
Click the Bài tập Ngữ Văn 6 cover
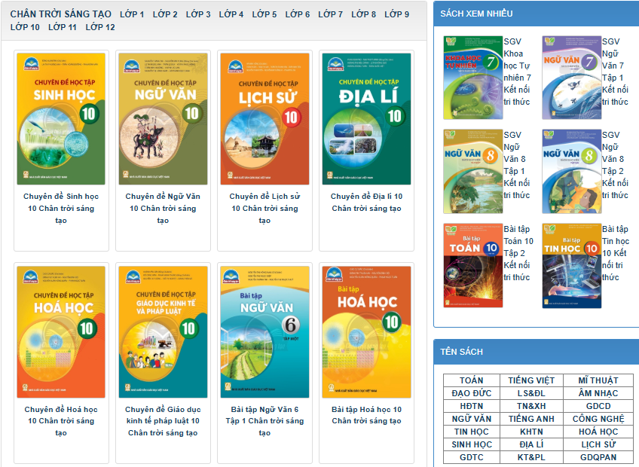(264, 331)
